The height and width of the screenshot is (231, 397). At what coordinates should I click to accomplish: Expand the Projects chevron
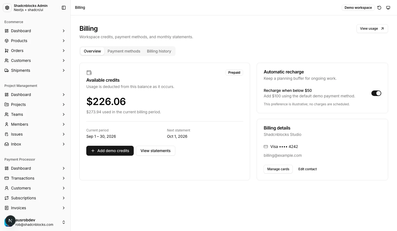(x=64, y=105)
